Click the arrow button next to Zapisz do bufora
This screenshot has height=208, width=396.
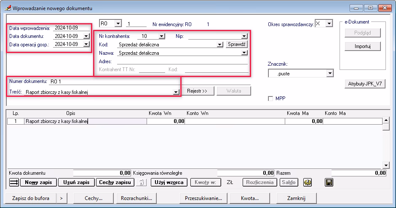[61, 198]
